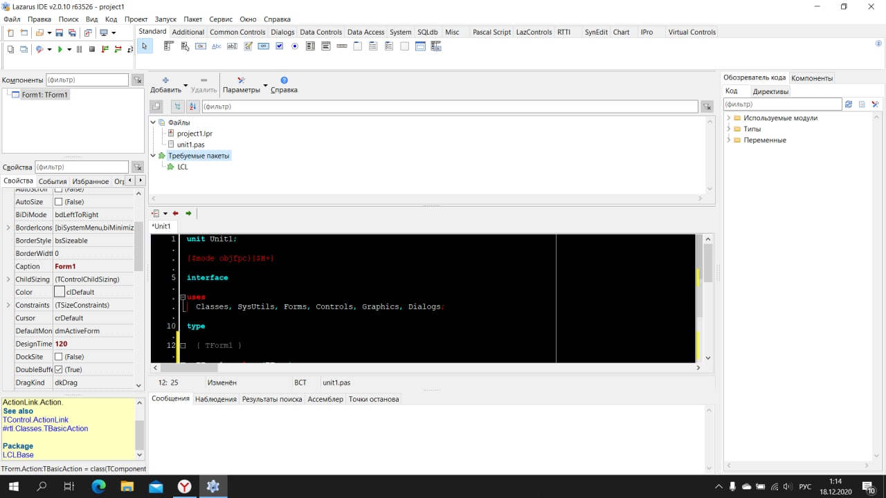Screen dimensions: 886x498
Task: Save the current file with floppy icon
Action: [x=59, y=33]
